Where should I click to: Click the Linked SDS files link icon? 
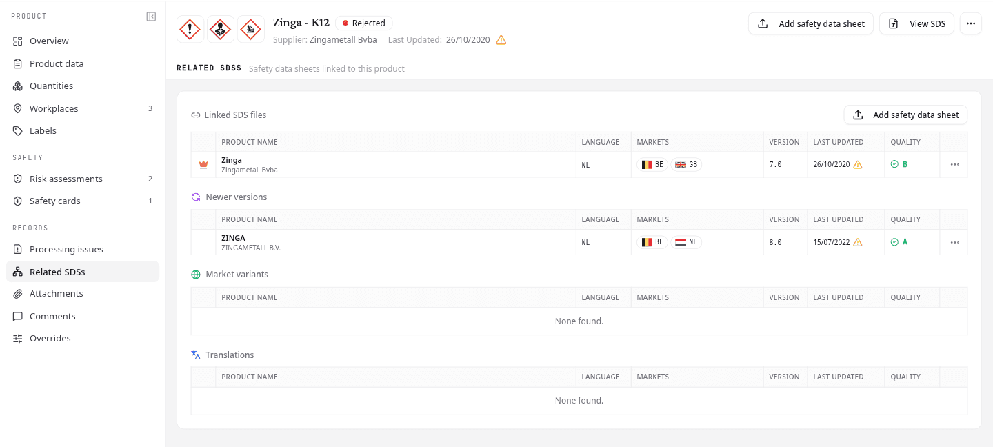click(x=196, y=115)
